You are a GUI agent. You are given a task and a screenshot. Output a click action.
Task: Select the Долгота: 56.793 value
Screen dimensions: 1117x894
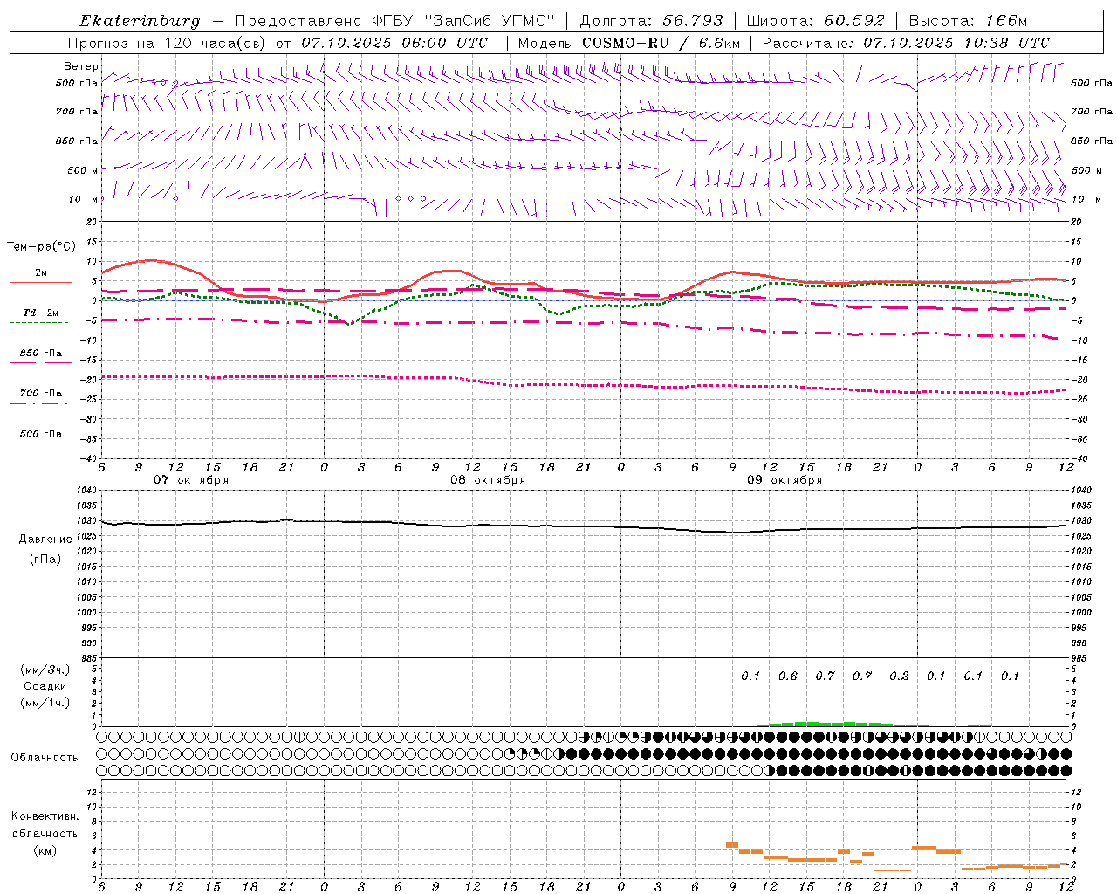point(651,21)
